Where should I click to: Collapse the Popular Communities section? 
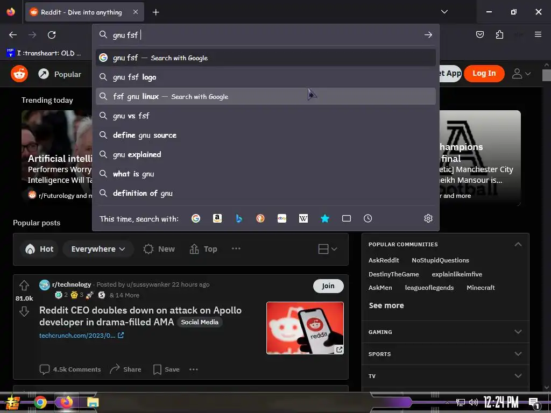tap(518, 245)
